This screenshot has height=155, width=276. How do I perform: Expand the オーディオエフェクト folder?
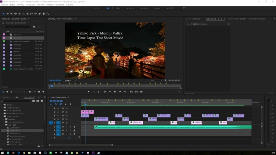coord(2,111)
